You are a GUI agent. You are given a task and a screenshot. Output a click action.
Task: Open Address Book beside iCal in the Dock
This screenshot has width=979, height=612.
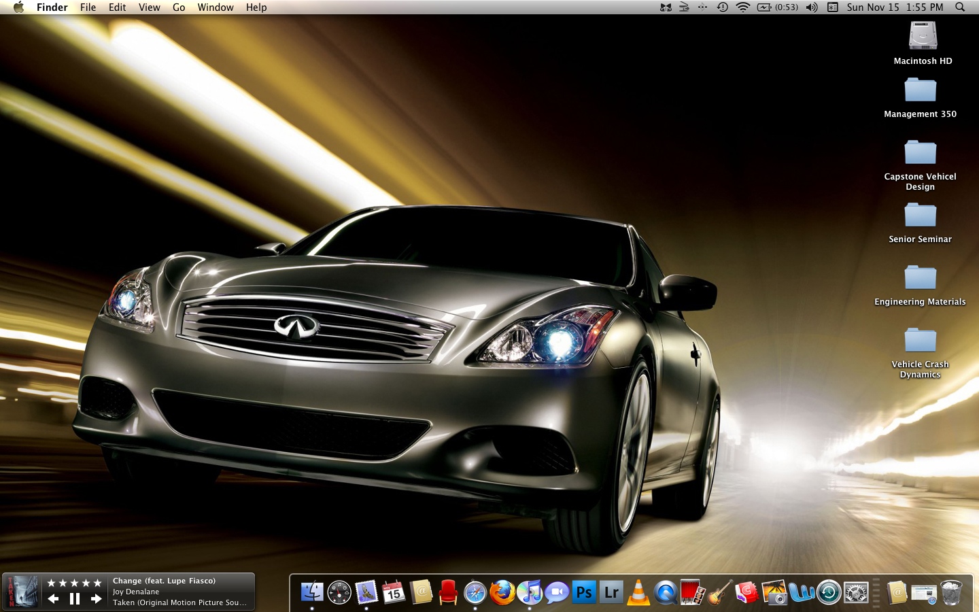click(421, 592)
